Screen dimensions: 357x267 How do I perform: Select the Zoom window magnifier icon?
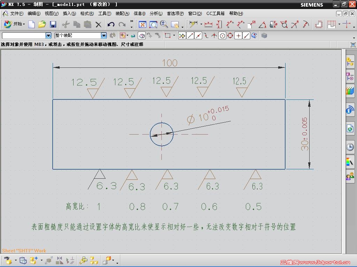click(153, 24)
